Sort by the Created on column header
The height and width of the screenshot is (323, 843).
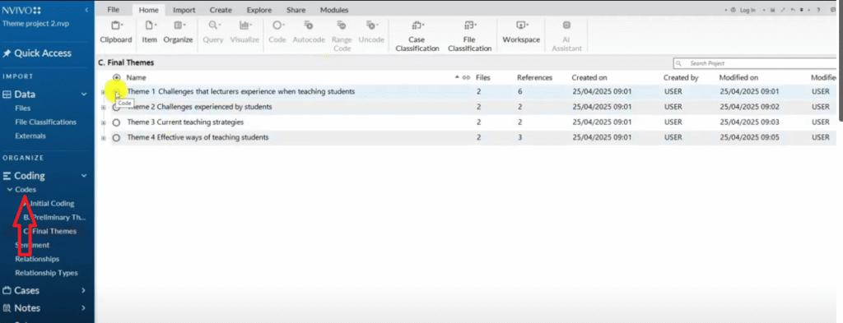(x=589, y=78)
